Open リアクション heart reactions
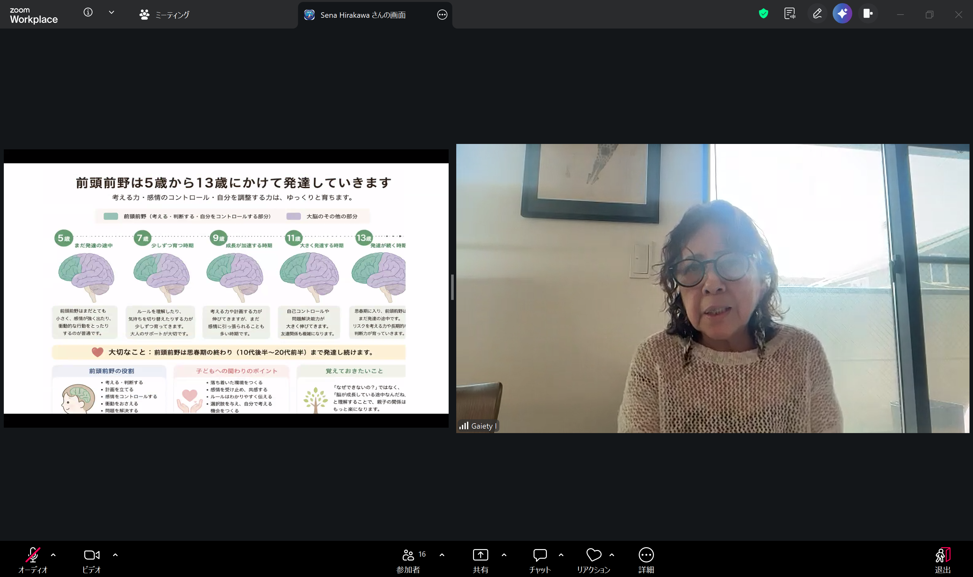Image resolution: width=973 pixels, height=577 pixels. 593,560
